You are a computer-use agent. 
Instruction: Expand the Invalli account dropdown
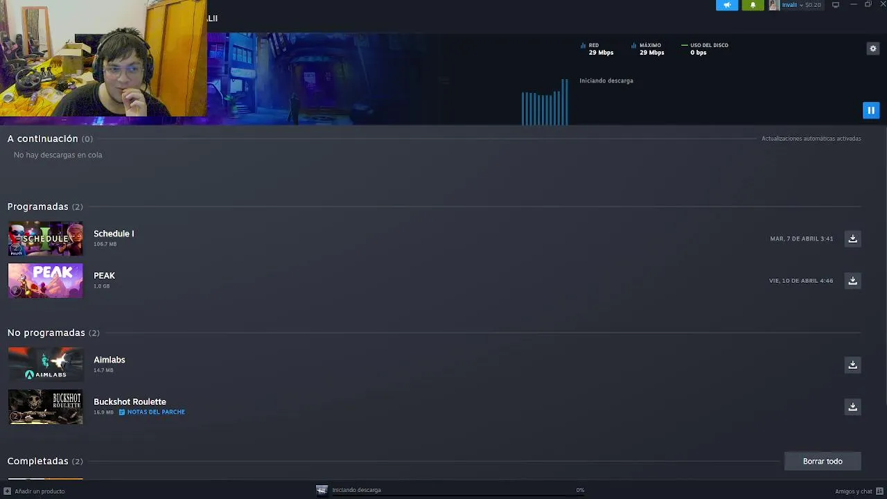[x=791, y=5]
